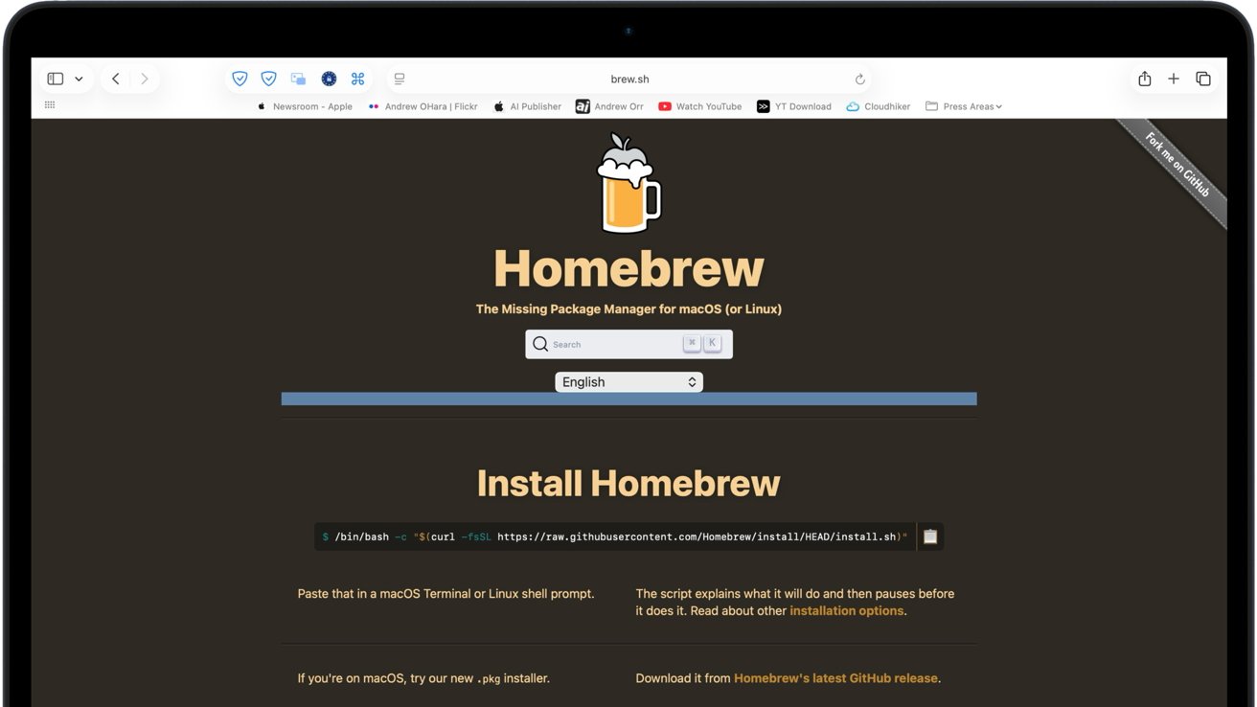Select the Watch YouTube bookmark
Screen dimensions: 1257x707
(x=700, y=106)
